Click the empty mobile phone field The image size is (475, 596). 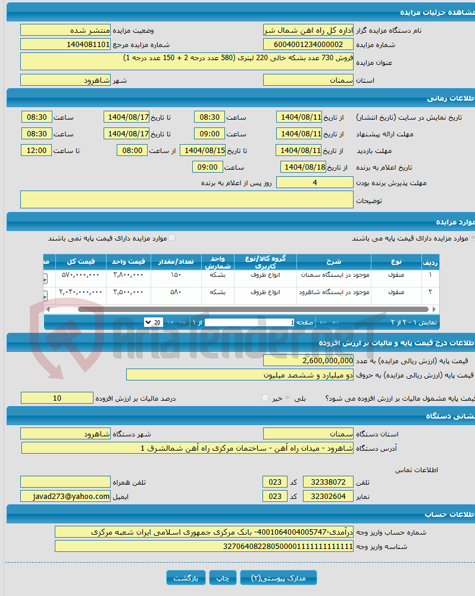[x=65, y=482]
